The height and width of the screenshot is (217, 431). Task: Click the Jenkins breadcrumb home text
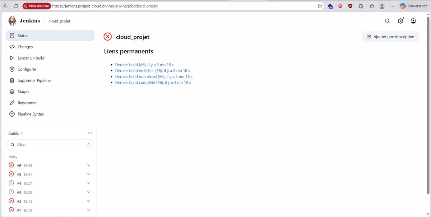pos(30,21)
